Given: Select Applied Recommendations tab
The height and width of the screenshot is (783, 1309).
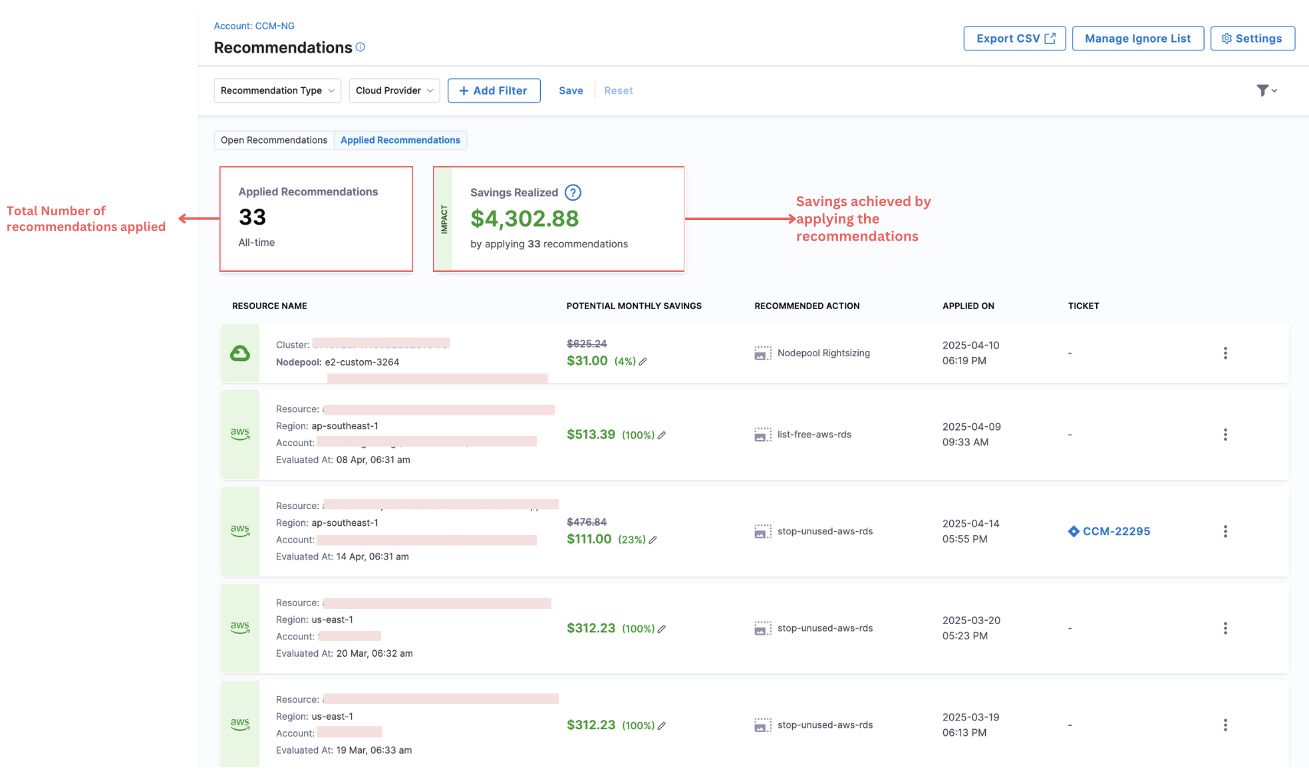Looking at the screenshot, I should 400,140.
